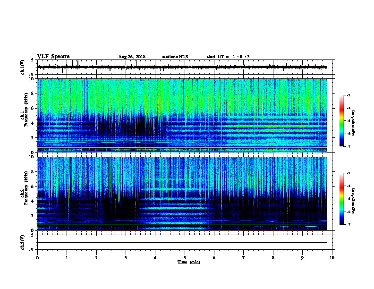Select the date label "Aug.26, 2018"
The width and height of the screenshot is (374, 289).
[132, 57]
